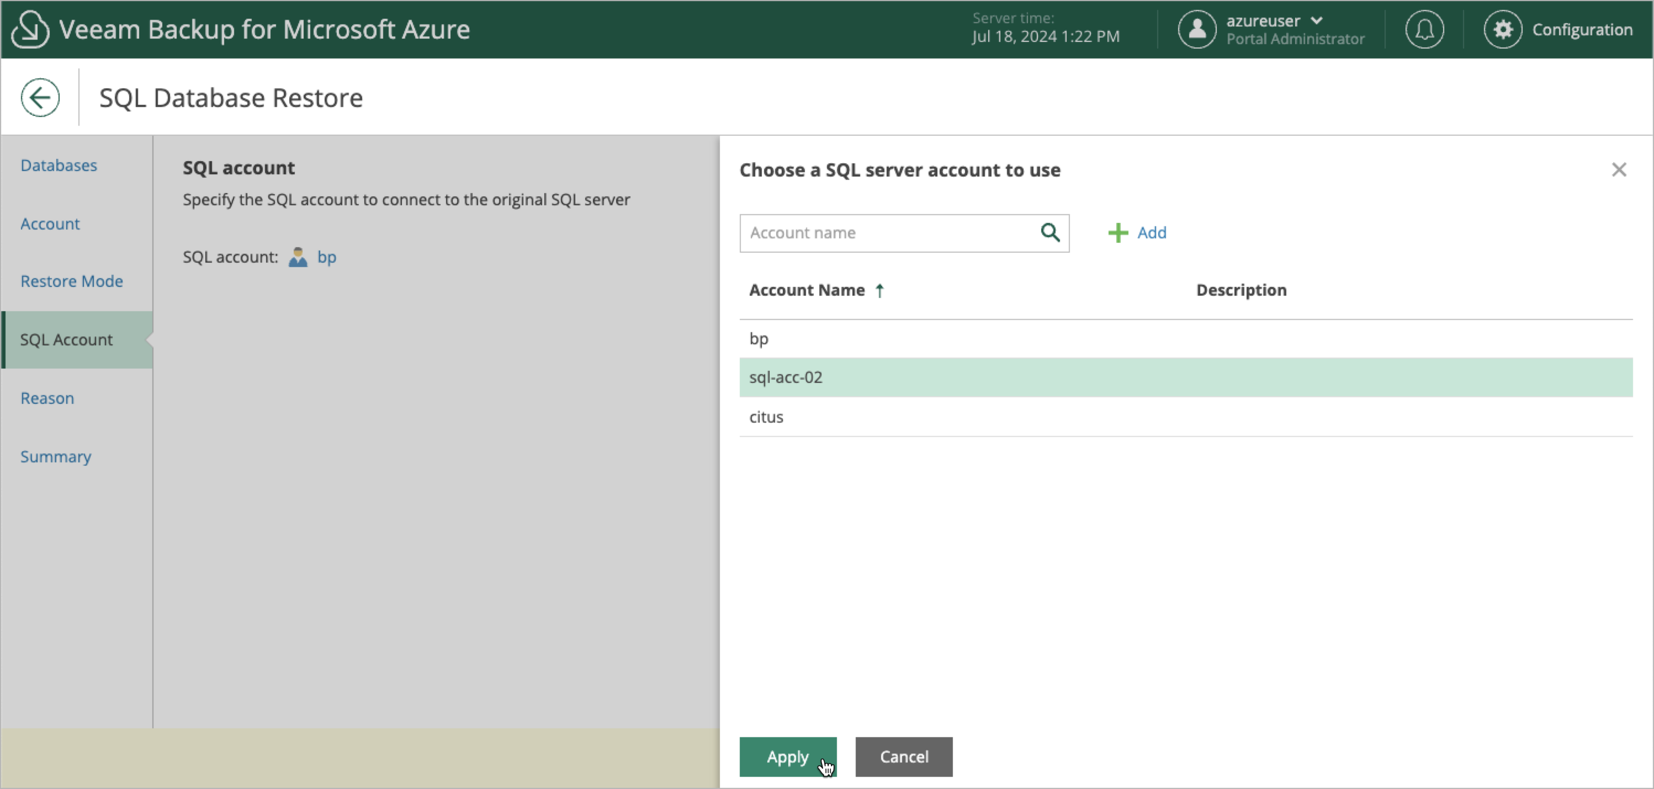
Task: Click the Portal Administrator role text
Action: [x=1295, y=39]
